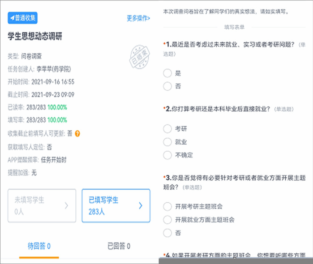Choose 考研 option in question 2

tap(167, 129)
